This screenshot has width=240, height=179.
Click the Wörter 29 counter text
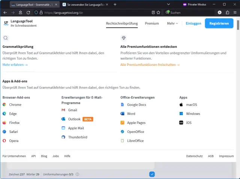(33, 174)
